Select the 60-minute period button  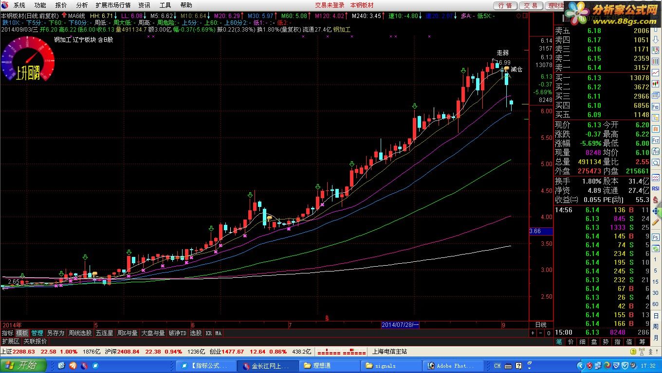click(655, 304)
